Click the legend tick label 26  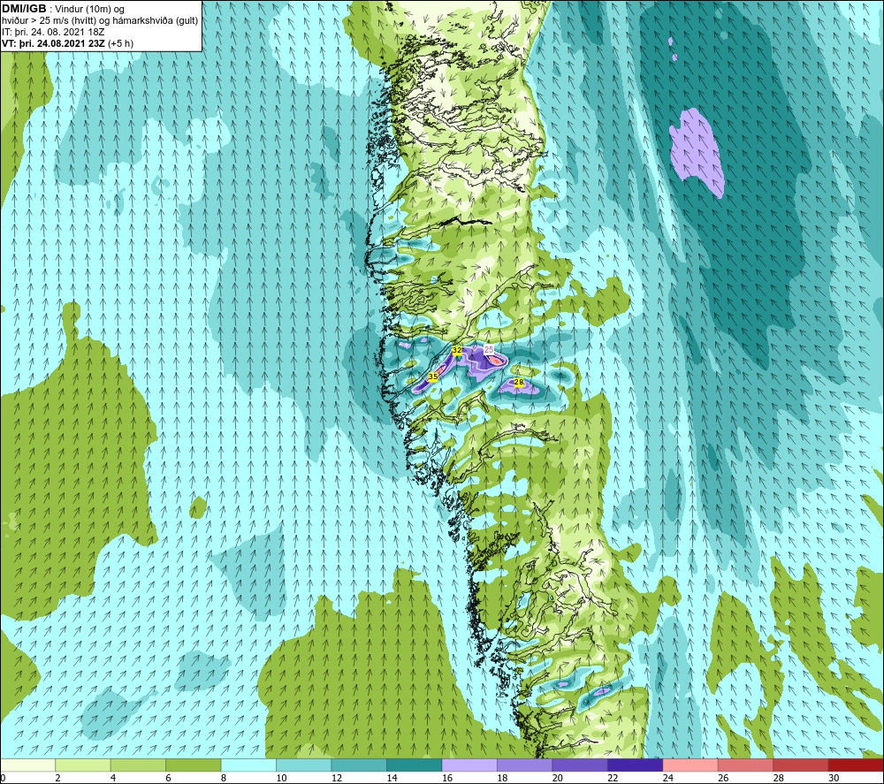click(723, 778)
